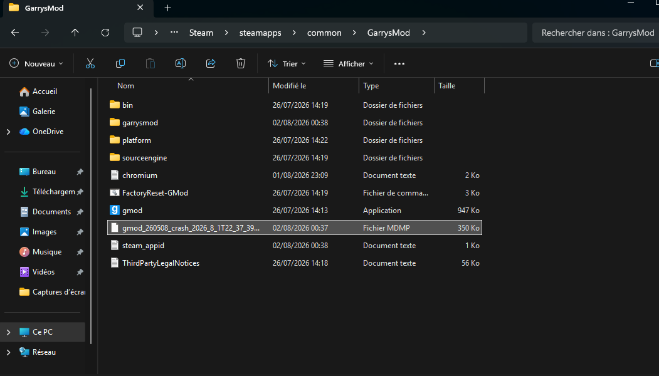This screenshot has width=659, height=376.
Task: Select the bin folder icon
Action: (114, 105)
